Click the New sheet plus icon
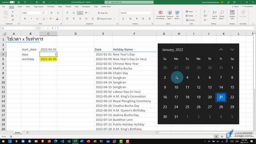The image size is (256, 144). point(28,132)
